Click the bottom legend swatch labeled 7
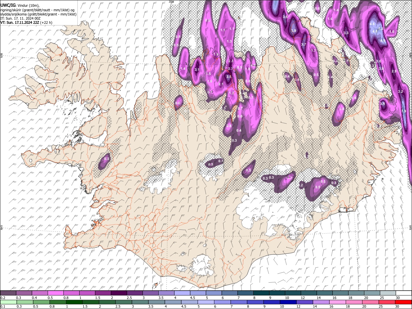This screenshot has width=412, height=309. (x=239, y=302)
